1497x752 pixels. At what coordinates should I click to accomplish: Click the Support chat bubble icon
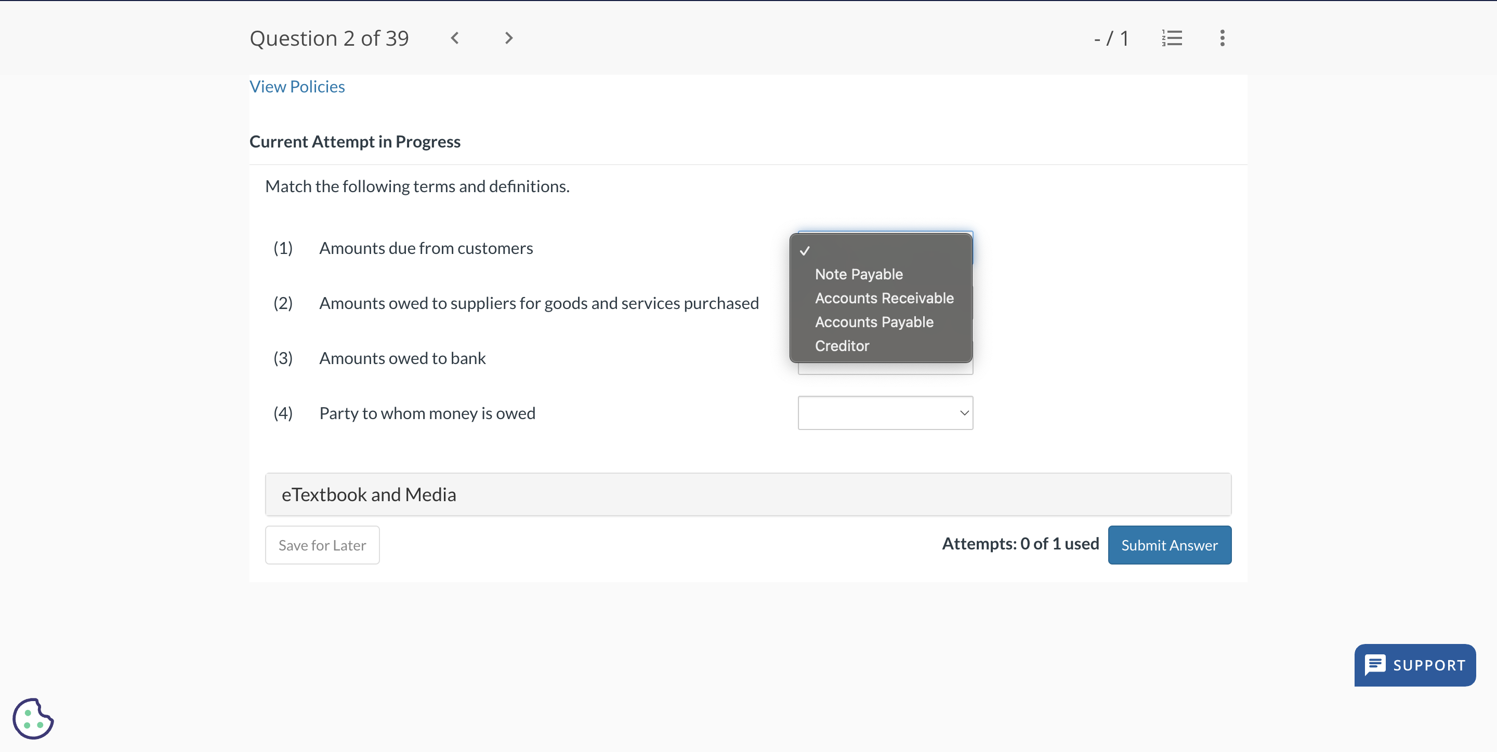1375,664
